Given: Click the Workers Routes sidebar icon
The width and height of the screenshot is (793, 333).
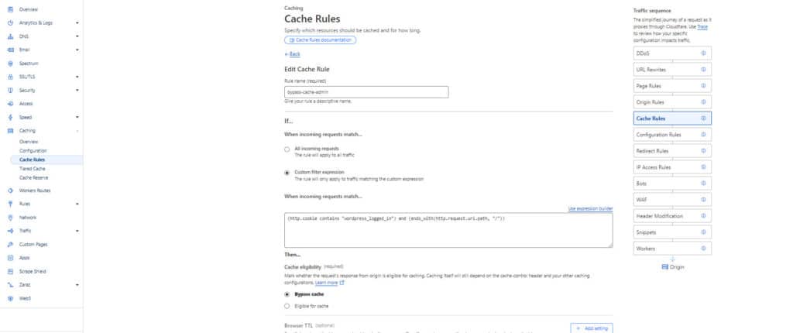Looking at the screenshot, I should click(10, 190).
